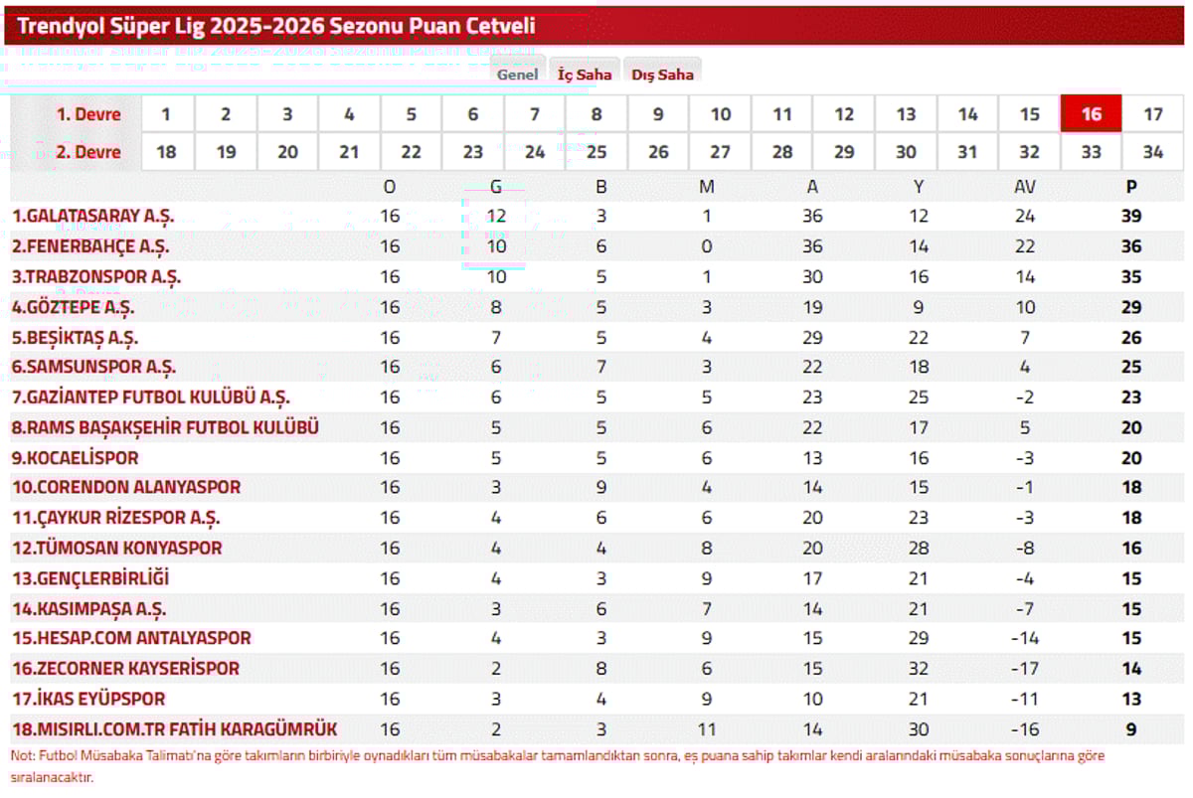Click the P points column header
The image size is (1193, 798).
tap(1131, 186)
